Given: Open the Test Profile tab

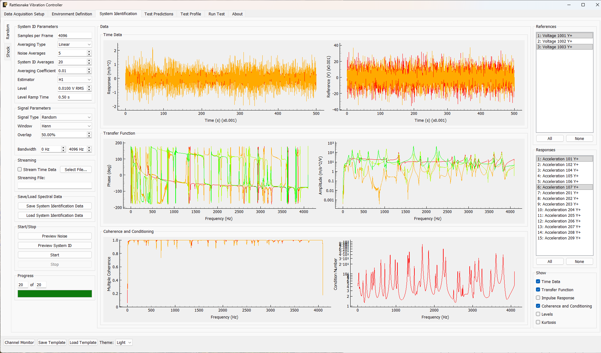Looking at the screenshot, I should pyautogui.click(x=191, y=14).
